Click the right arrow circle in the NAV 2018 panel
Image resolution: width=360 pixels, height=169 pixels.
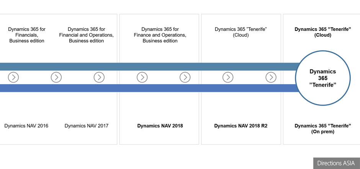point(185,77)
